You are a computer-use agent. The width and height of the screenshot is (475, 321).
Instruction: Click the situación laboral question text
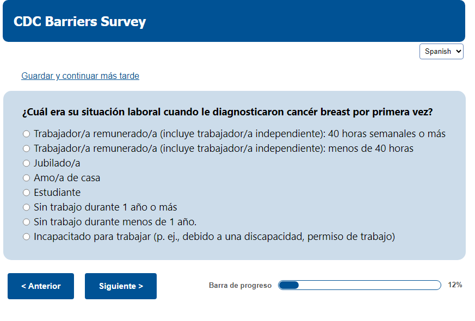pyautogui.click(x=227, y=113)
